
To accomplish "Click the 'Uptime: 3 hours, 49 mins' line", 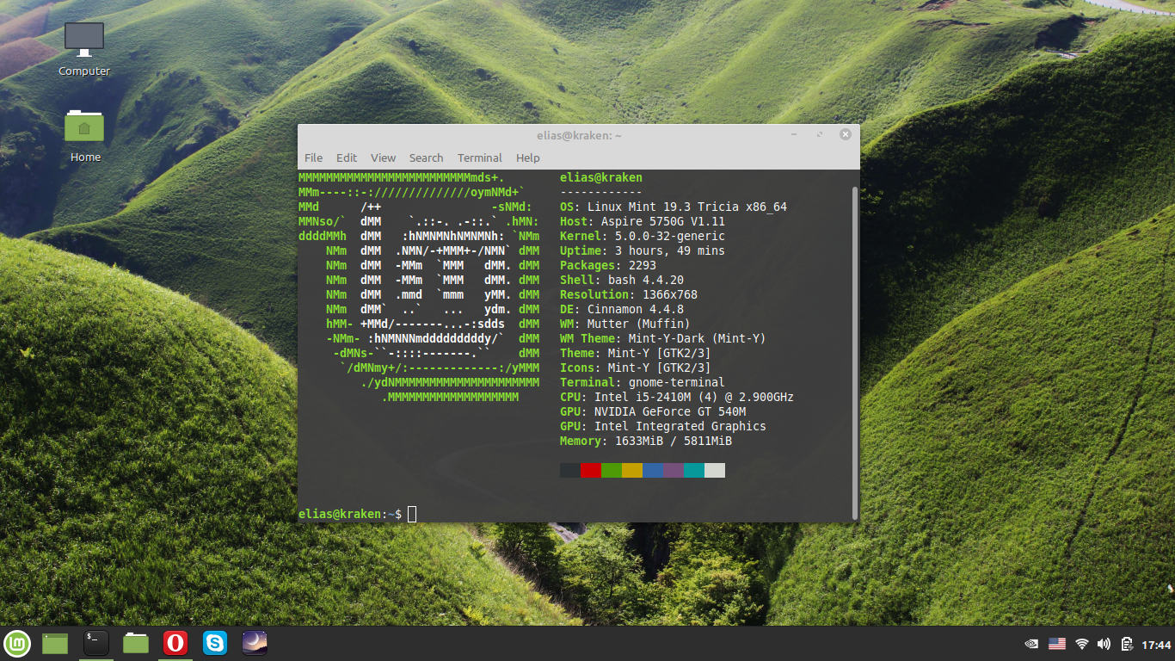I will click(x=643, y=250).
